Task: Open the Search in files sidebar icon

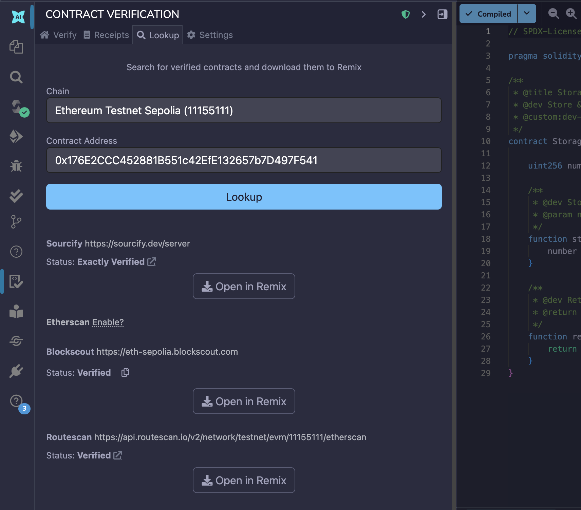Action: coord(16,77)
